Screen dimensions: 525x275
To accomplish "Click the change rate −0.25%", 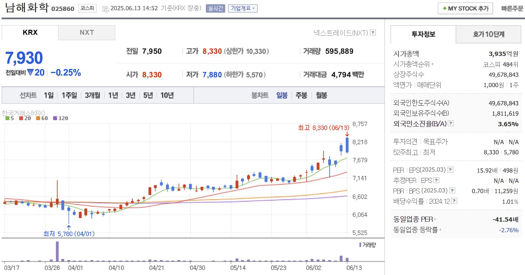I will click(x=66, y=73).
